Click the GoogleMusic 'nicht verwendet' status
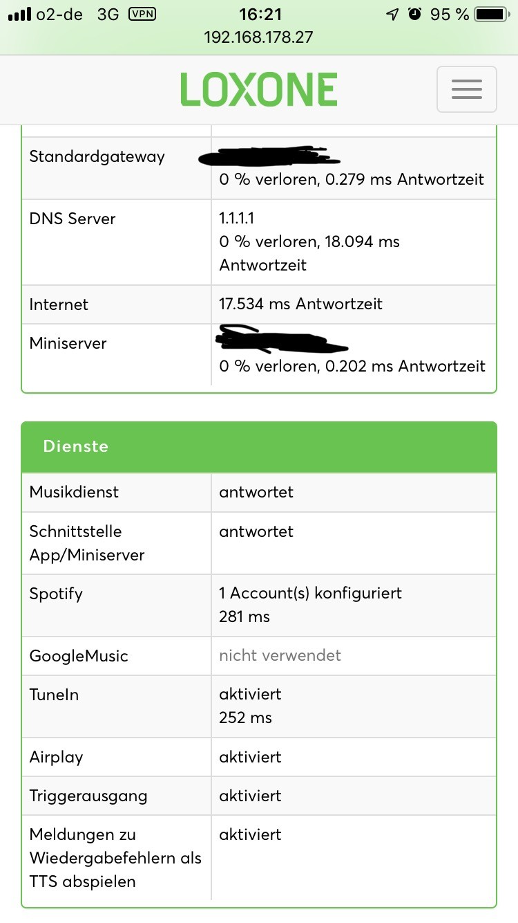 [280, 655]
